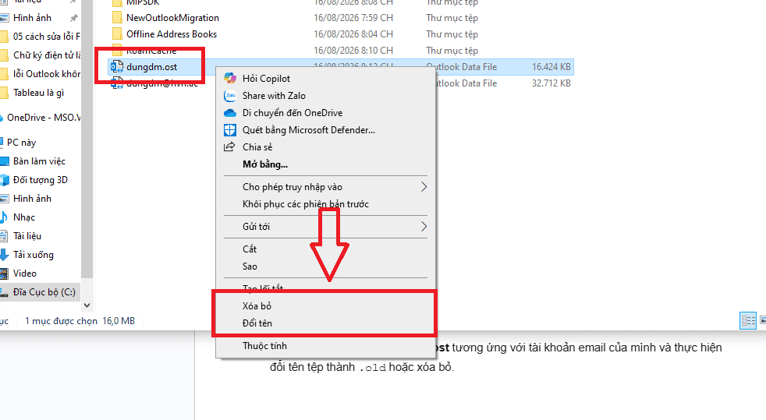The width and height of the screenshot is (766, 420).
Task: Click the Zalo icon in the menu
Action: (x=229, y=96)
